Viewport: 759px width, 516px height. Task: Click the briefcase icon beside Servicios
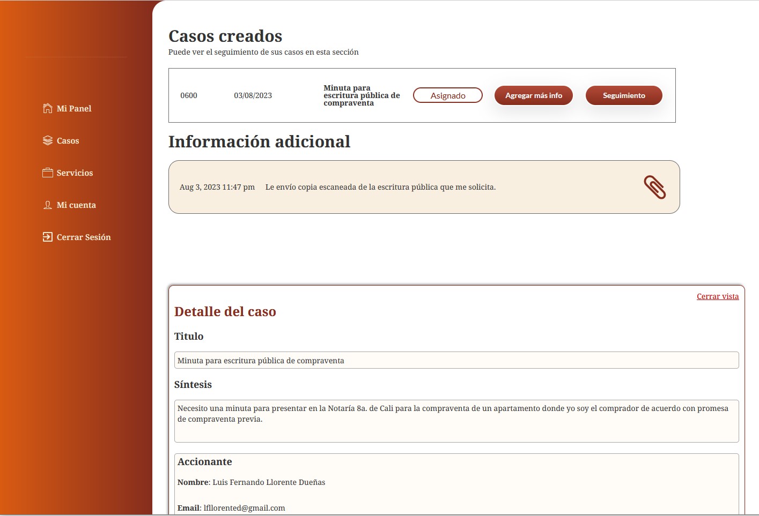(48, 173)
